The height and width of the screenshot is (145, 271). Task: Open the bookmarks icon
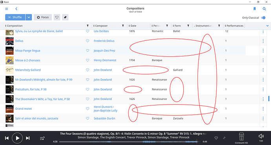255,9
